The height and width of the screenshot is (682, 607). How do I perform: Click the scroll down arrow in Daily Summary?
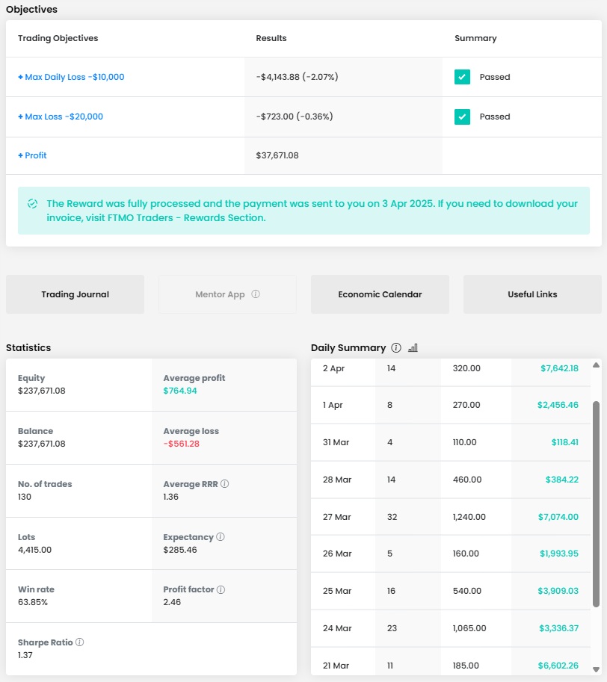coord(596,669)
